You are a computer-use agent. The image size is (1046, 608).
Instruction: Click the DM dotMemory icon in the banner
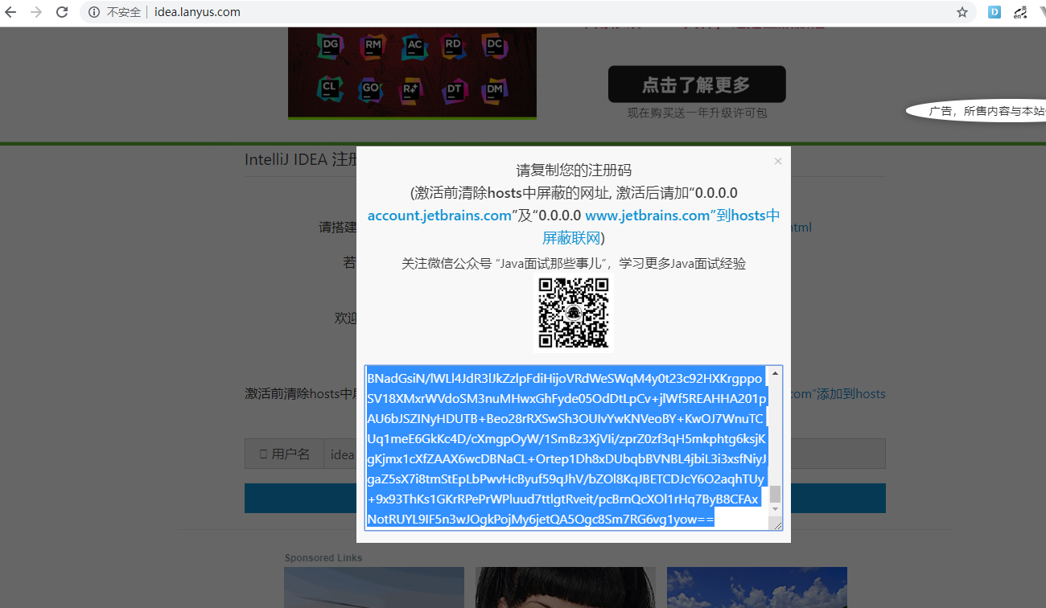(x=495, y=88)
